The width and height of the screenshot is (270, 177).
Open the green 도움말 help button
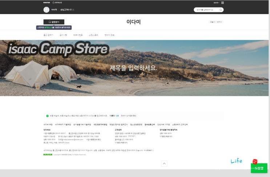pos(259,168)
